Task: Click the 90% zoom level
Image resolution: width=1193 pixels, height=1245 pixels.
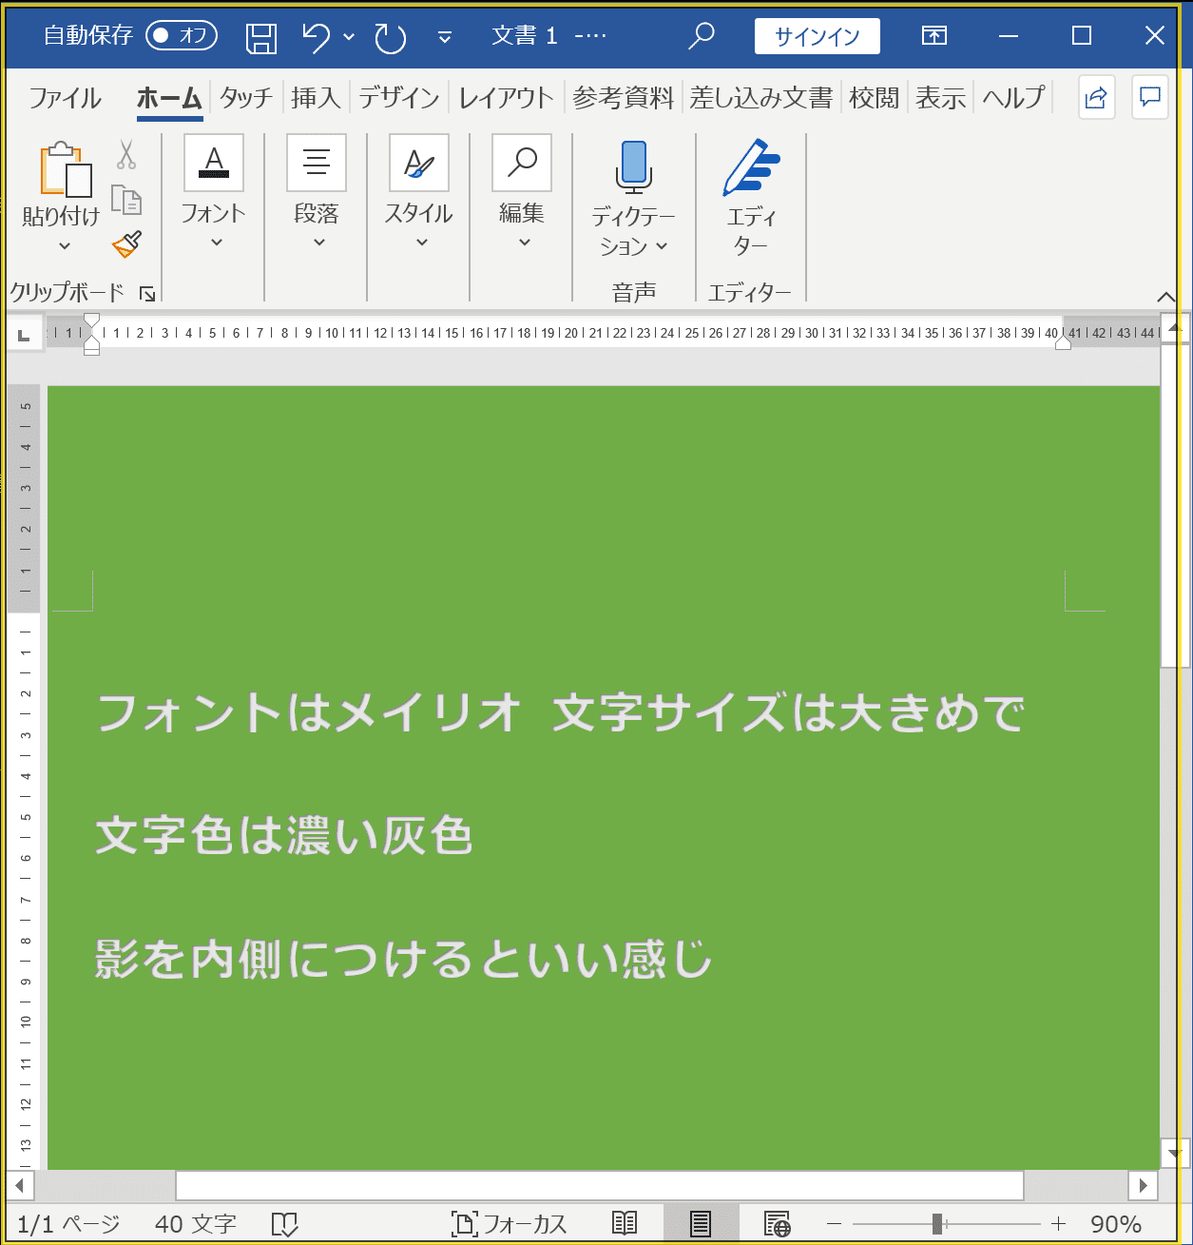Action: pyautogui.click(x=1116, y=1224)
